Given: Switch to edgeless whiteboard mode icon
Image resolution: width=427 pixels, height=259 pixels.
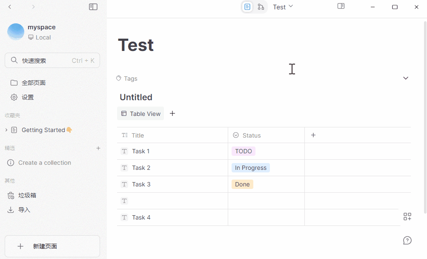Looking at the screenshot, I should (x=261, y=7).
